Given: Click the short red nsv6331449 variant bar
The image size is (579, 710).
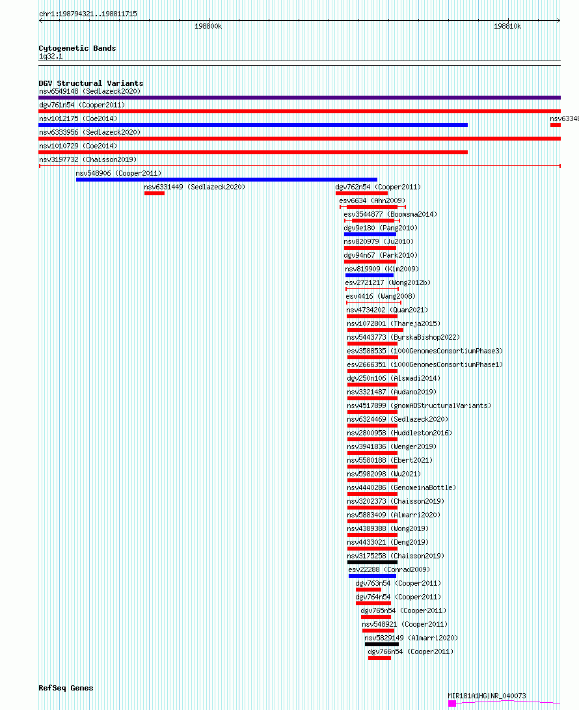Looking at the screenshot, I should pyautogui.click(x=154, y=193).
